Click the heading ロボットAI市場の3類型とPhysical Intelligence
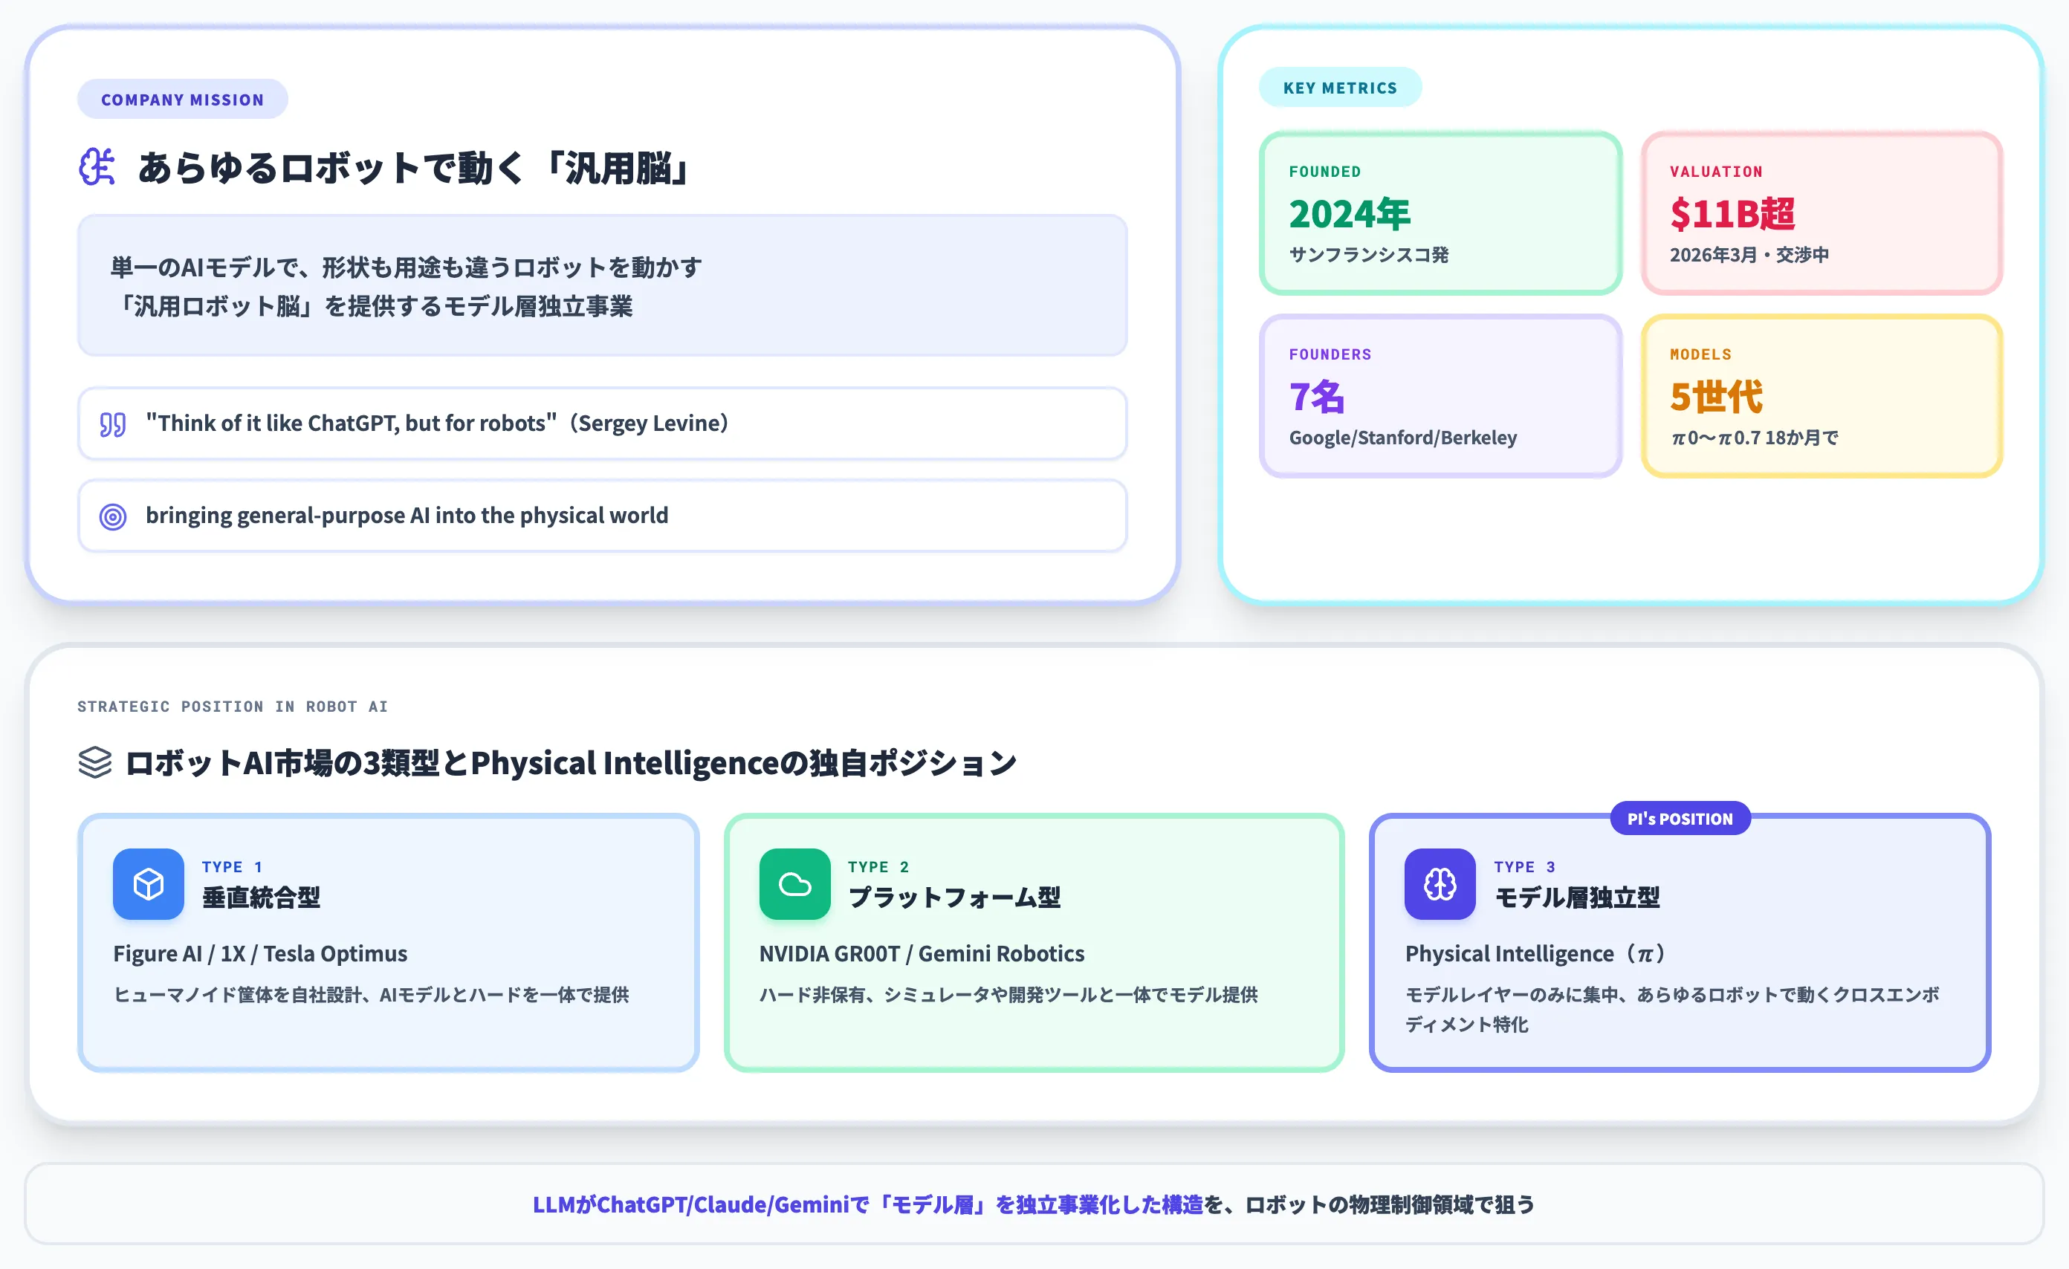This screenshot has width=2069, height=1269. (x=571, y=762)
